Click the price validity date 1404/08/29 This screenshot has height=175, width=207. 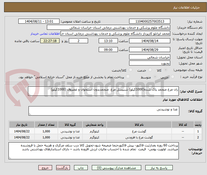(x=150, y=50)
